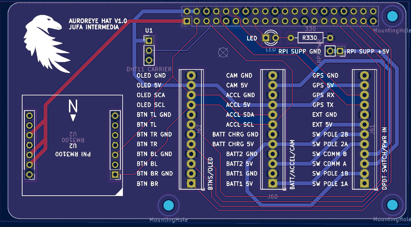Select the top-right MountingHole
The height and width of the screenshot is (227, 411).
[x=392, y=16]
